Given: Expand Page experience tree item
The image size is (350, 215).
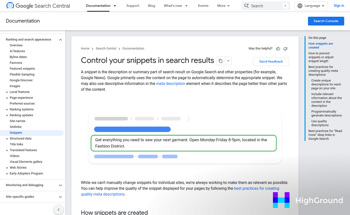Looking at the screenshot, I should coord(7,98).
